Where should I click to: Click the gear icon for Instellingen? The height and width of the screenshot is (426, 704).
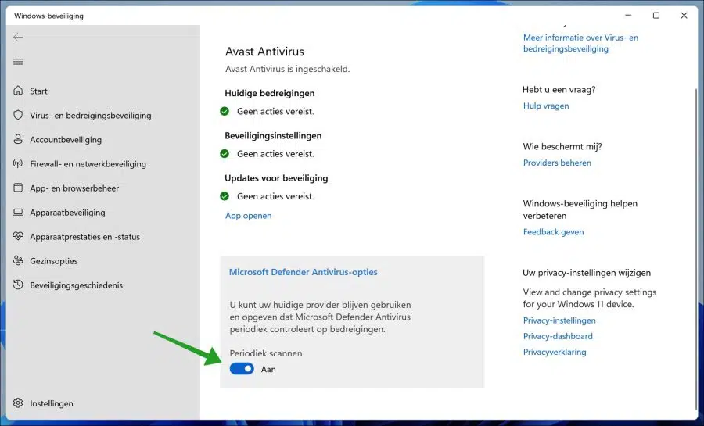pyautogui.click(x=18, y=403)
